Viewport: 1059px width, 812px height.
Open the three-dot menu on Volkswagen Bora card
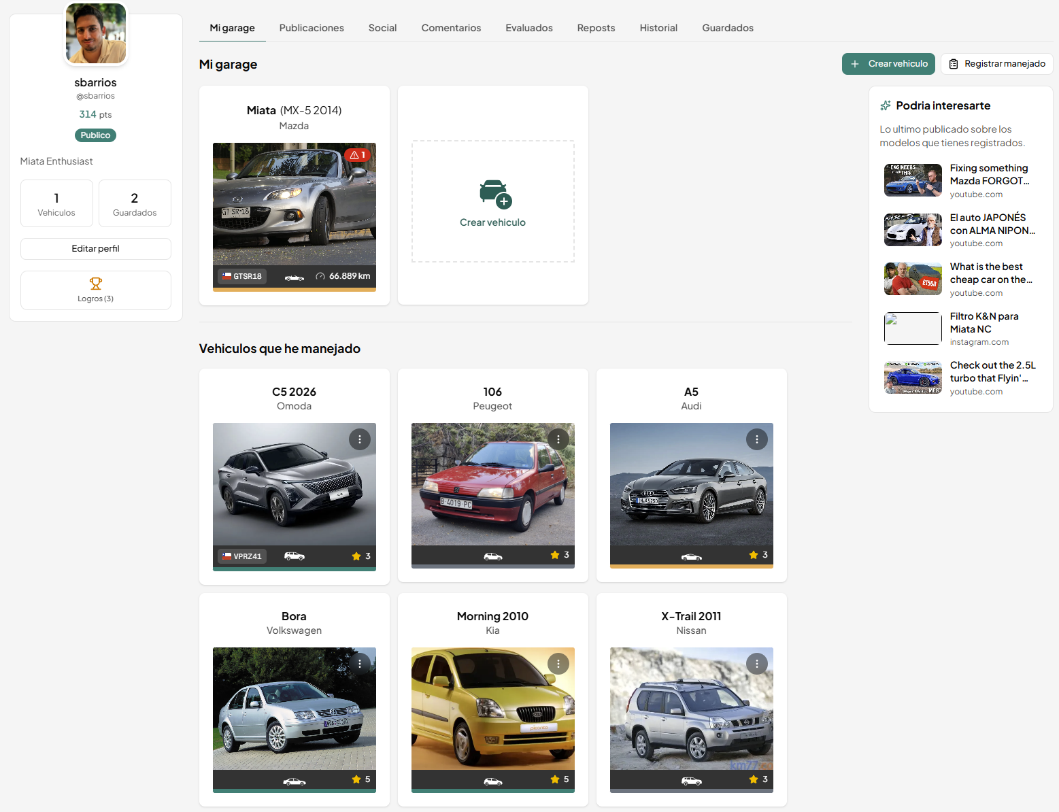(x=360, y=664)
